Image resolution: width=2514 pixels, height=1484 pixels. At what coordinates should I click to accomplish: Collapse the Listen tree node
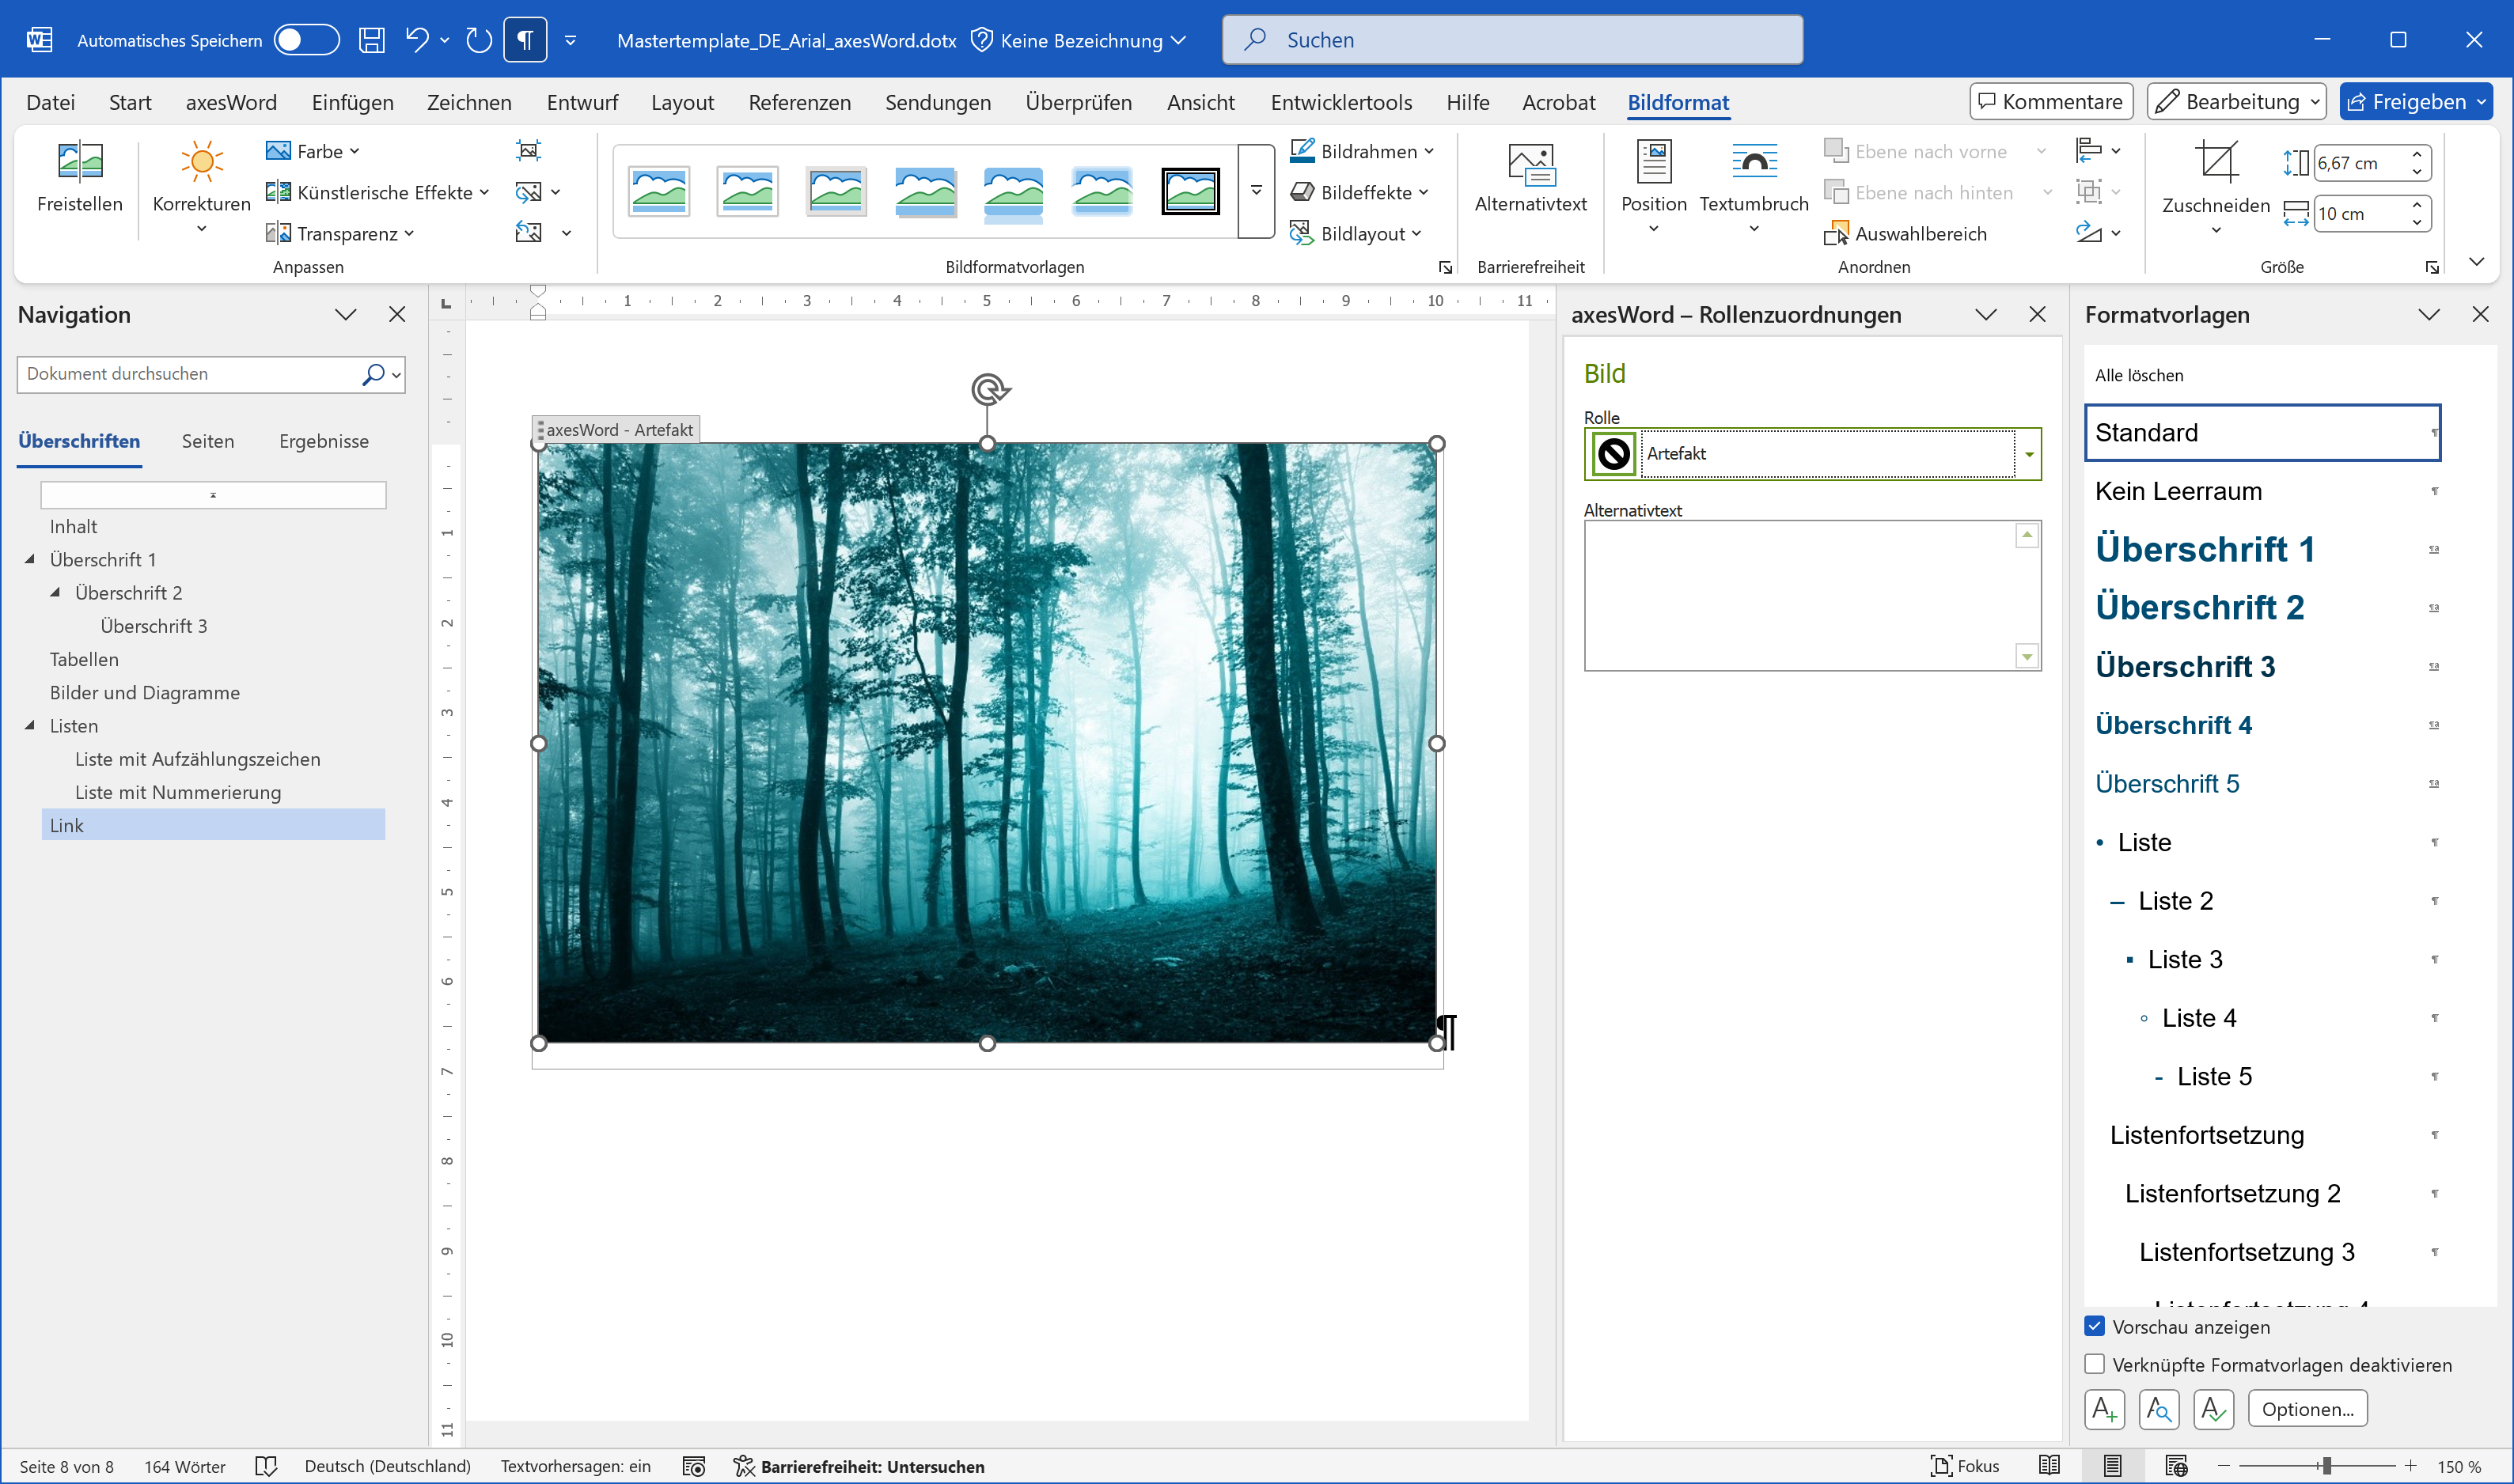(30, 726)
